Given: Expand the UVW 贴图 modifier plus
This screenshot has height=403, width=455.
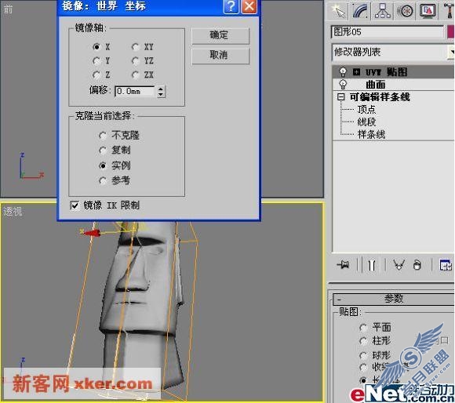Looking at the screenshot, I should click(x=357, y=71).
